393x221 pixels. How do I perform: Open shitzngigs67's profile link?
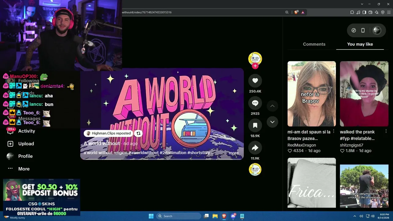(352, 145)
